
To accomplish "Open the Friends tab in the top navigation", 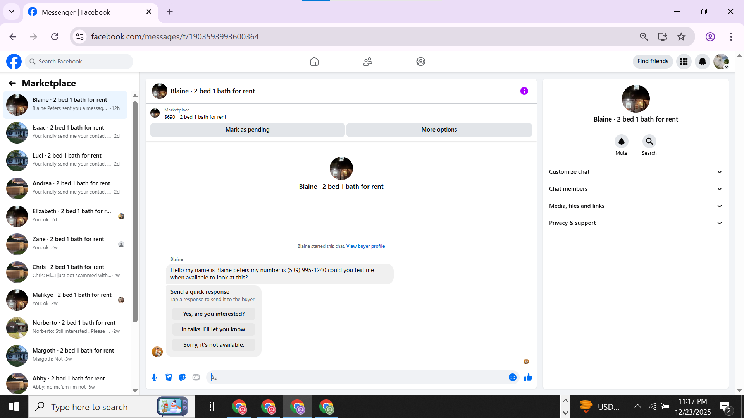I will pyautogui.click(x=367, y=62).
